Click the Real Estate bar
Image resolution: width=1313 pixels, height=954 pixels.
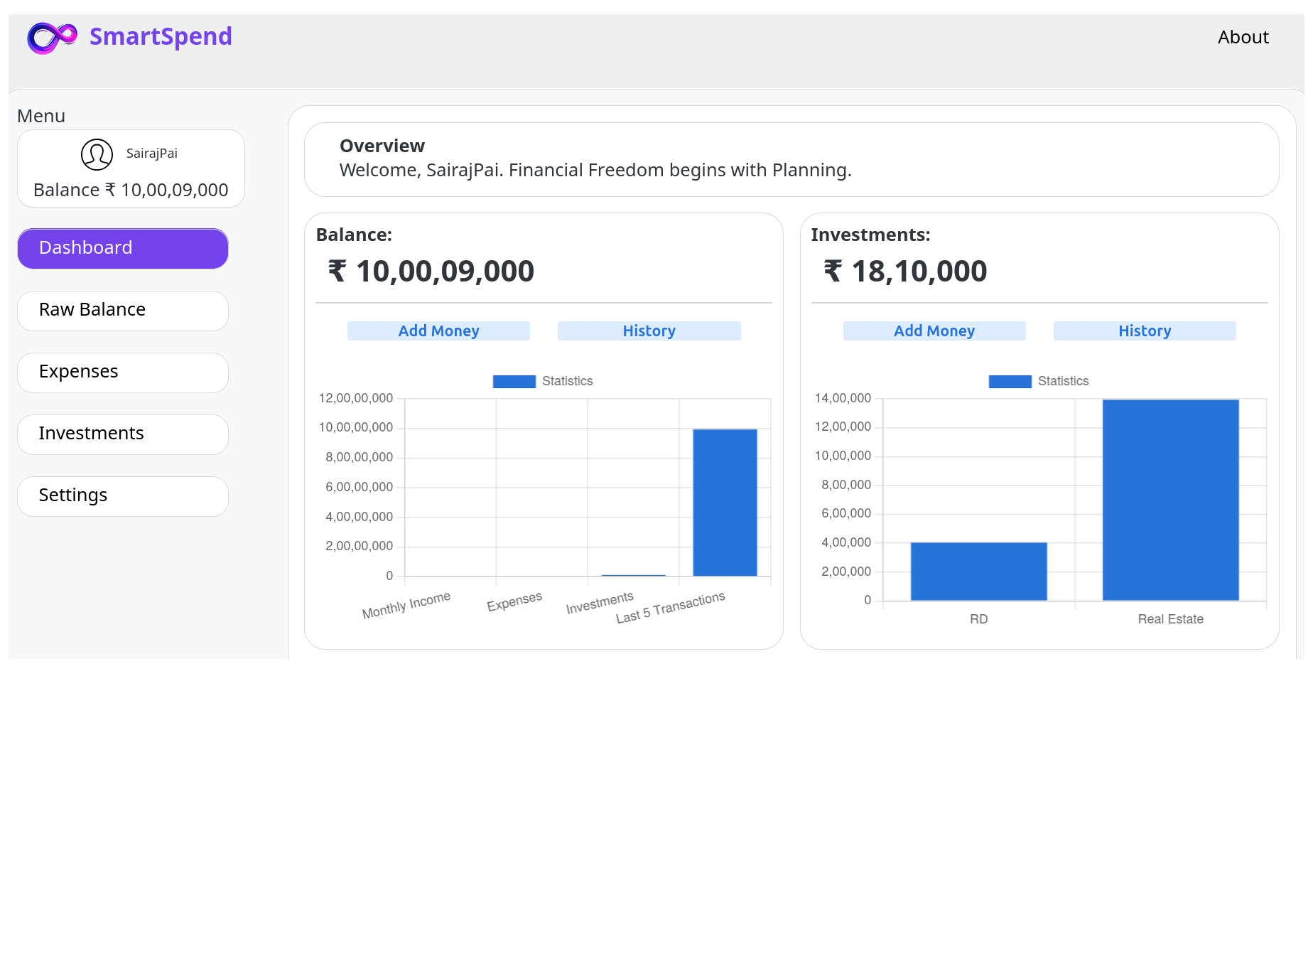tap(1170, 500)
